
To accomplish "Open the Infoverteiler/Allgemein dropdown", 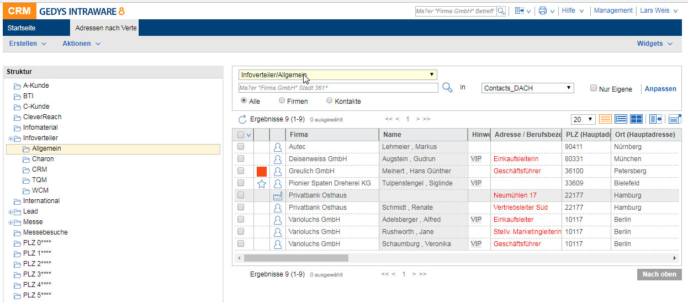I will pos(337,75).
